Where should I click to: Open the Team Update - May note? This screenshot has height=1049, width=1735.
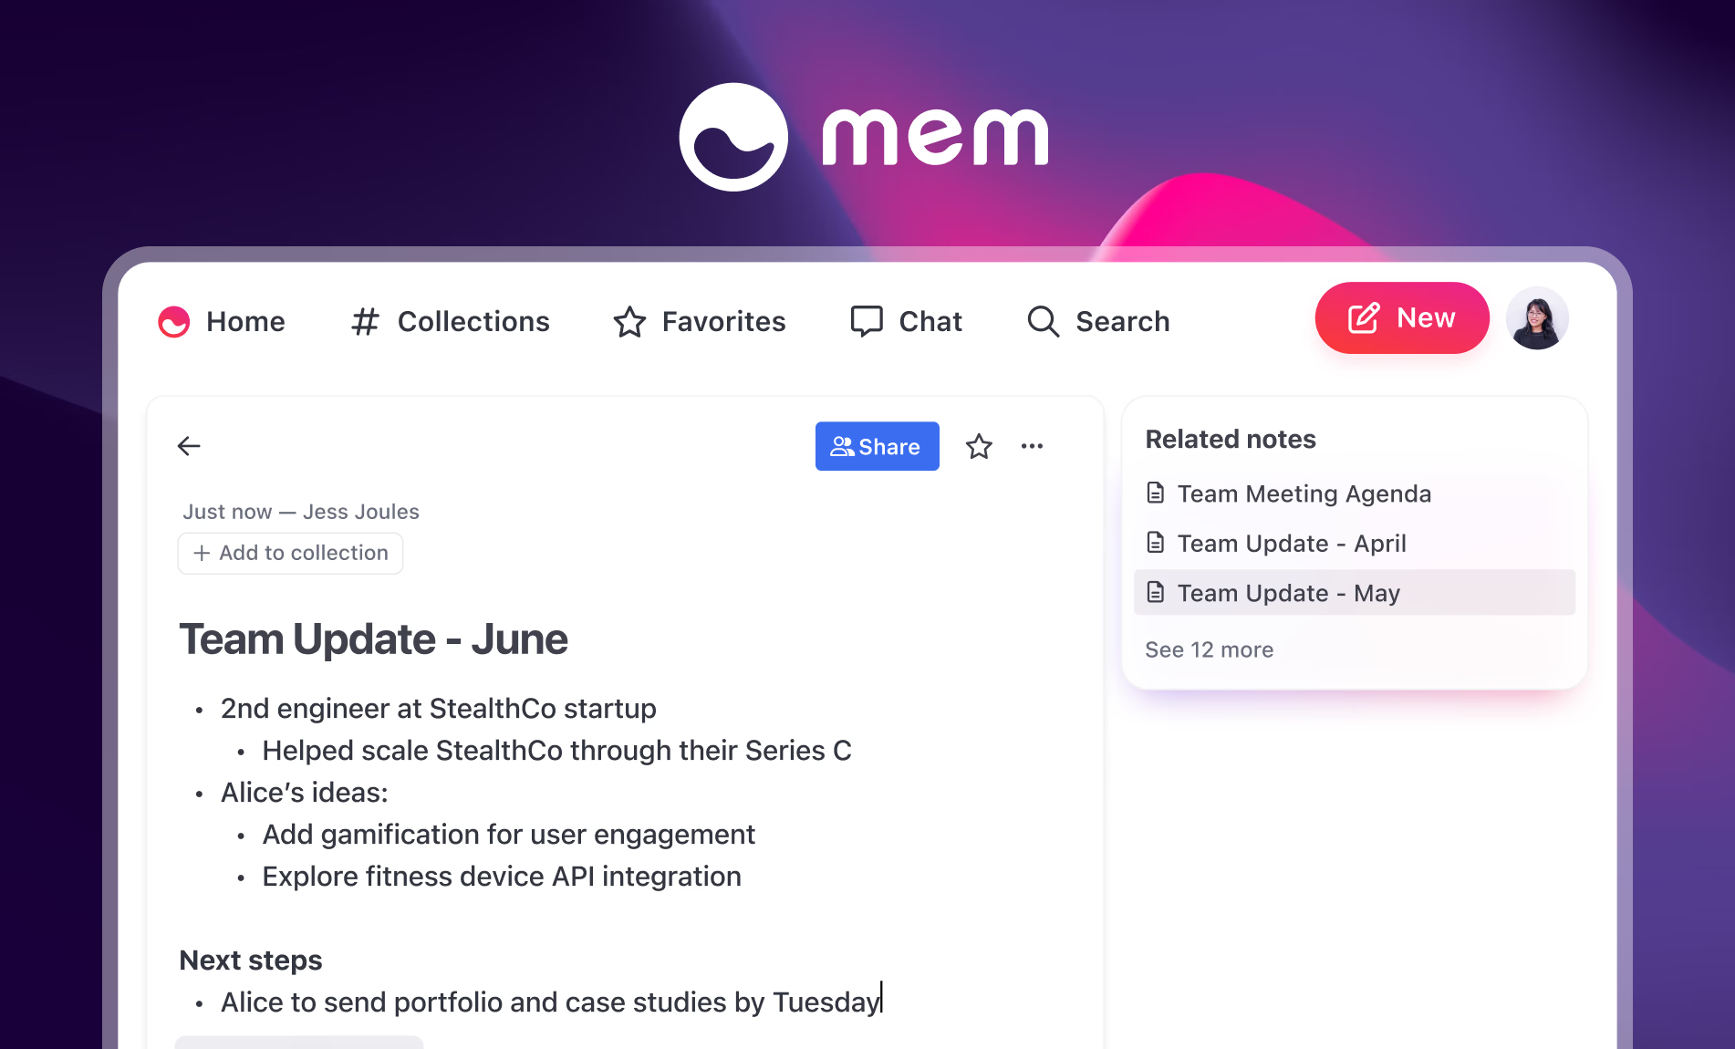(x=1288, y=592)
